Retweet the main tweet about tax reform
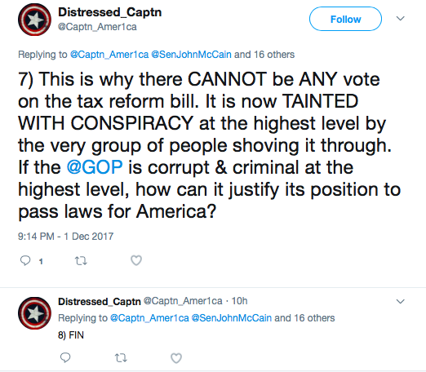 pos(81,261)
